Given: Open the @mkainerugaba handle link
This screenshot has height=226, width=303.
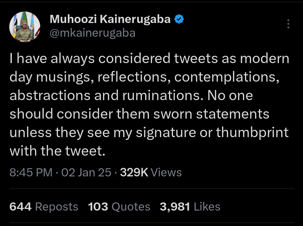Looking at the screenshot, I should (93, 33).
